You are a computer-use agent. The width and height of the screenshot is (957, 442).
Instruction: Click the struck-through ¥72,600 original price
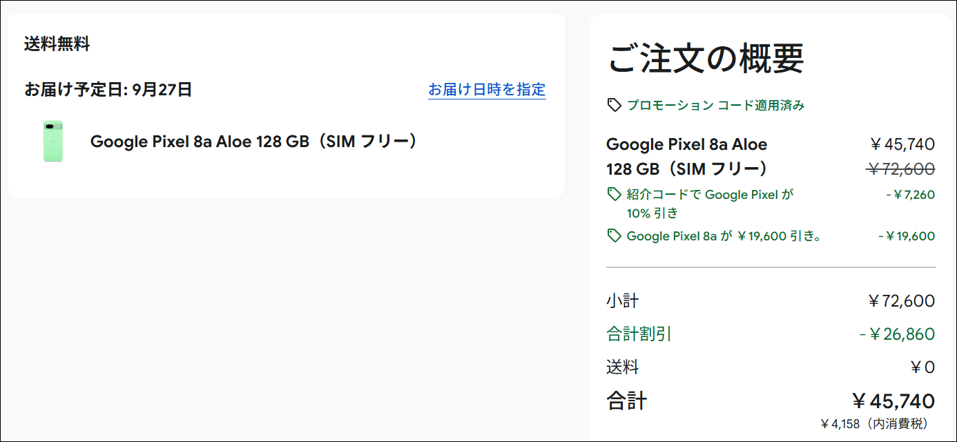pos(900,169)
